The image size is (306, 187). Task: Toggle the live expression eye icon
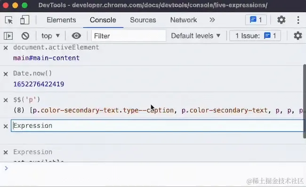tap(76, 36)
